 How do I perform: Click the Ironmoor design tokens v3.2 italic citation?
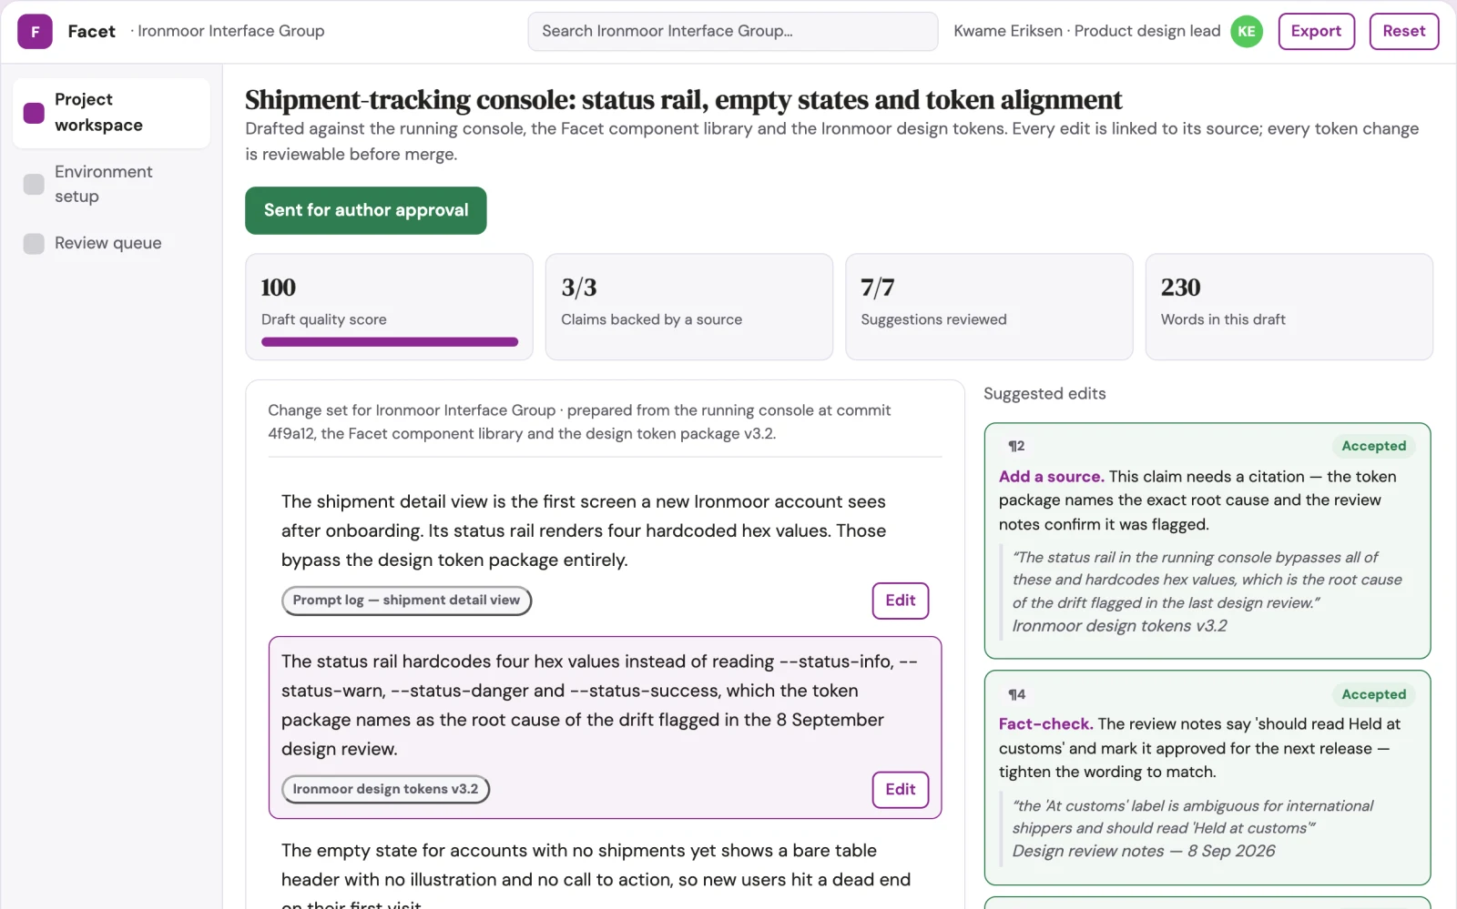(x=1119, y=626)
